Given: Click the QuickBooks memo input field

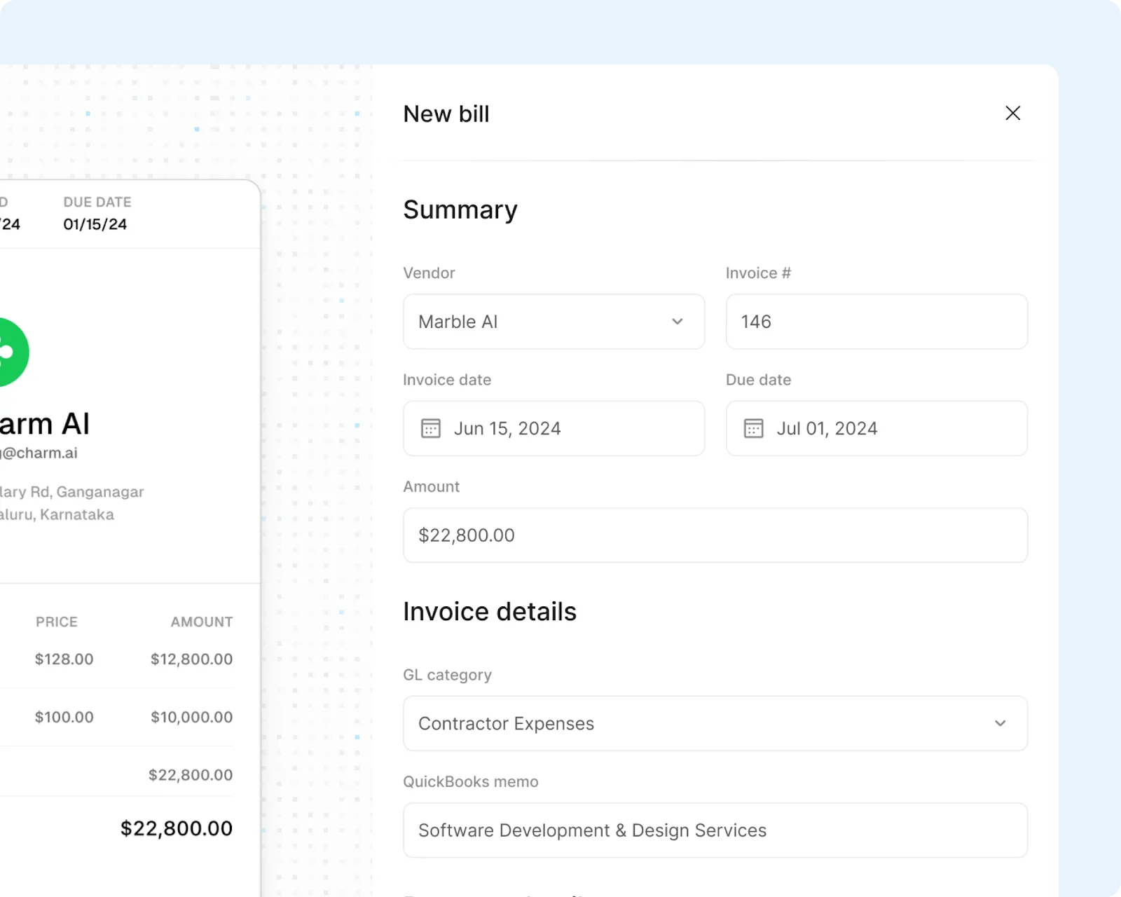Looking at the screenshot, I should point(715,830).
